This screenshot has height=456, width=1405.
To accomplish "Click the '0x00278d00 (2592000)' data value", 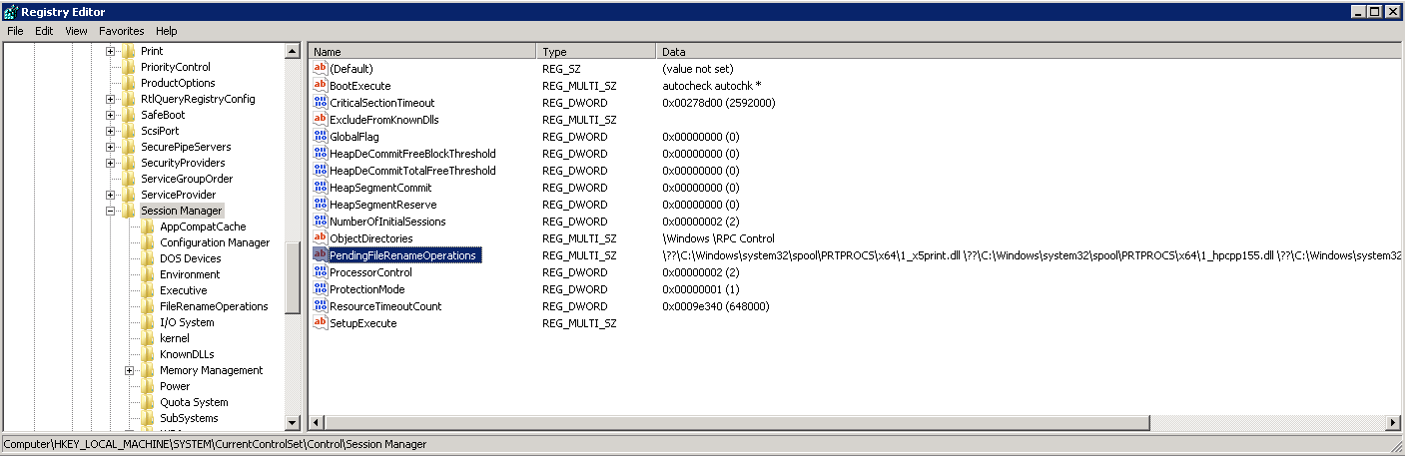I will (719, 103).
